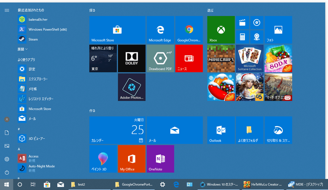Launch the Candy Crush Soda tile
This screenshot has height=190, width=328.
click(278, 58)
